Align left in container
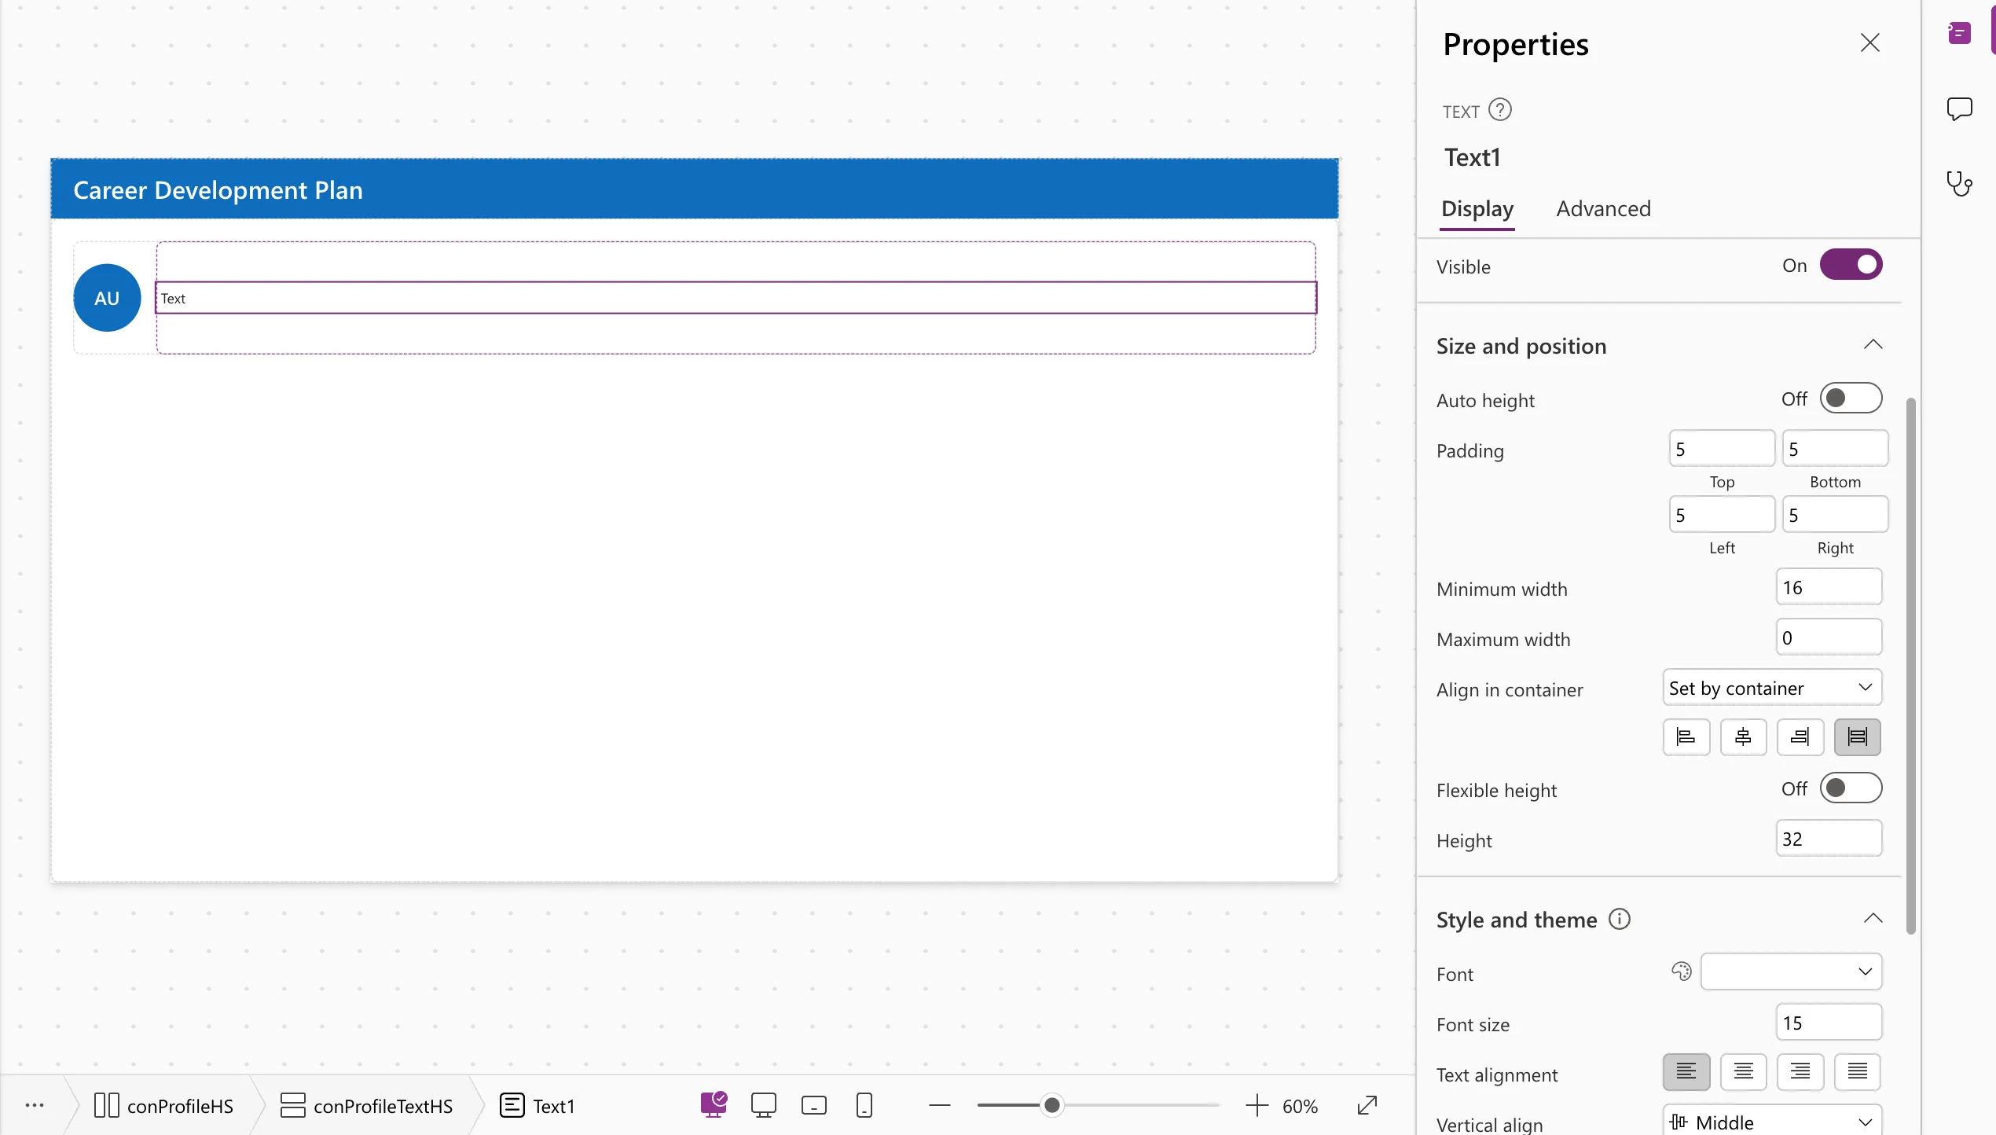The height and width of the screenshot is (1135, 1996). pyautogui.click(x=1686, y=736)
